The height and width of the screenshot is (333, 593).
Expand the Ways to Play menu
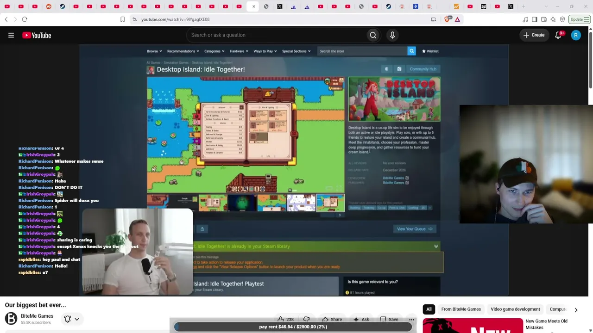[265, 51]
